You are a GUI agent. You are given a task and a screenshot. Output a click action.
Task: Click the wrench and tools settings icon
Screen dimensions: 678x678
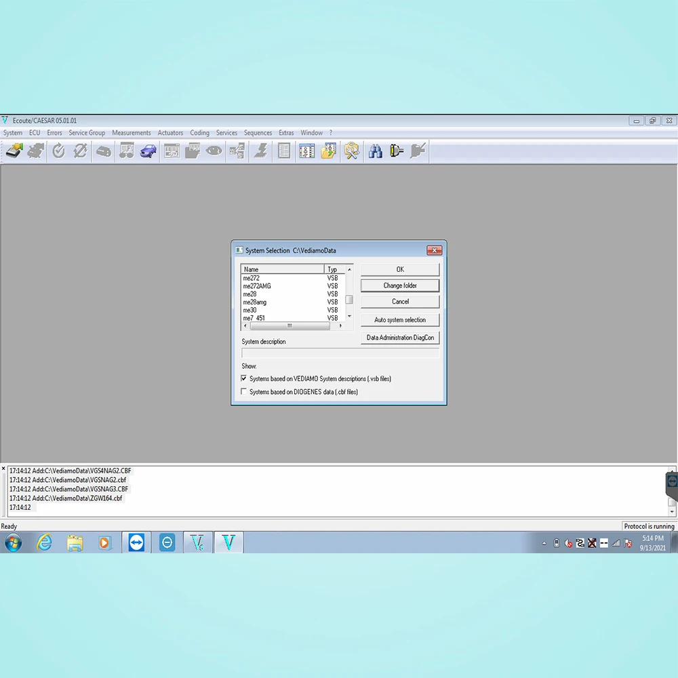pyautogui.click(x=351, y=151)
